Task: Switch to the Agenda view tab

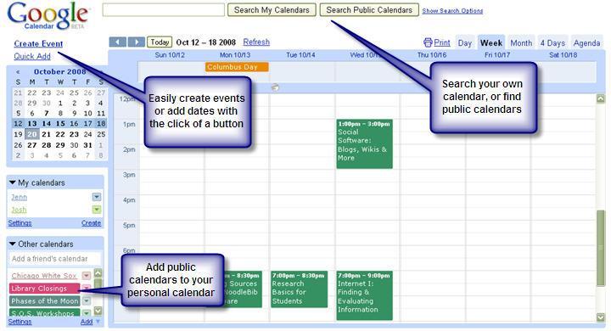Action: coord(586,43)
